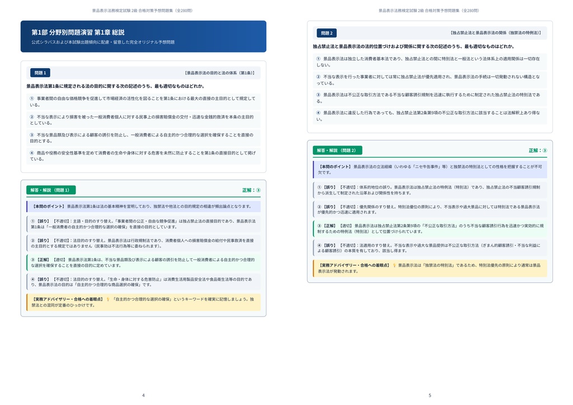Choose question 1 option ④ 商品や役務の安全性基準
The width and height of the screenshot is (573, 405).
(x=143, y=156)
